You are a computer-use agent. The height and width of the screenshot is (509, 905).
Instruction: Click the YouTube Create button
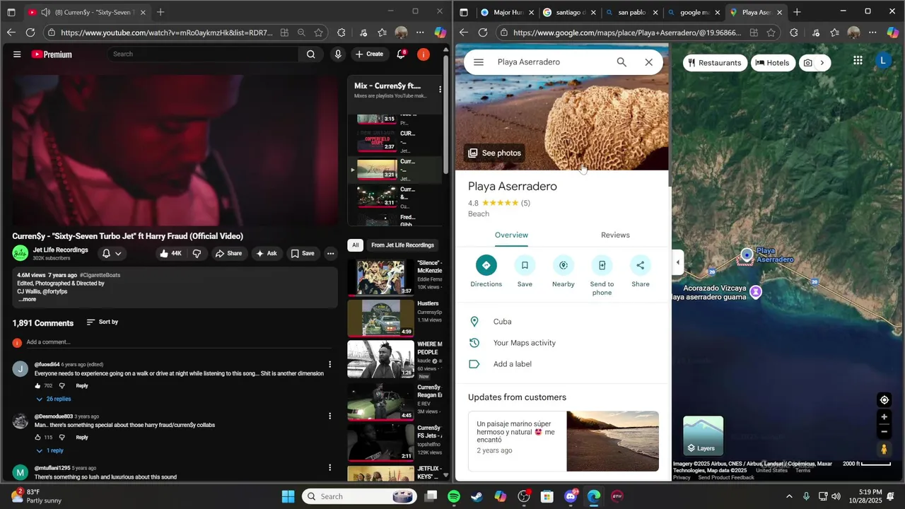point(369,54)
